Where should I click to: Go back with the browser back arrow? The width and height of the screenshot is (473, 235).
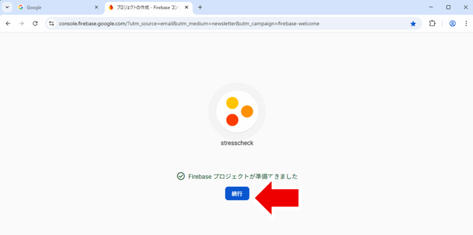pos(8,23)
